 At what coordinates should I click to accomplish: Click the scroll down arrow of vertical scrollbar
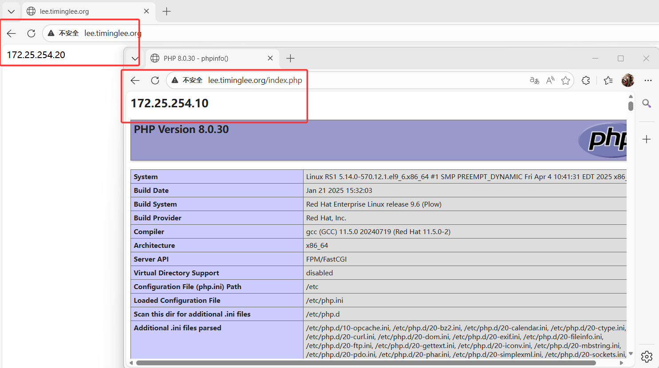(631, 354)
